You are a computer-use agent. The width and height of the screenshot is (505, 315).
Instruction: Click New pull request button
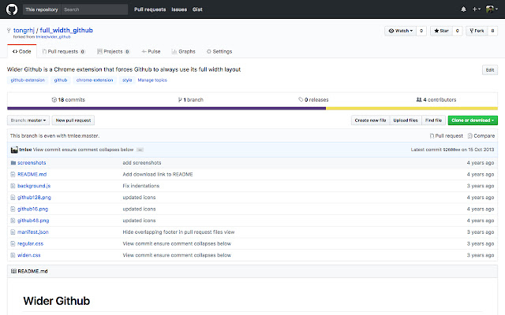click(73, 120)
